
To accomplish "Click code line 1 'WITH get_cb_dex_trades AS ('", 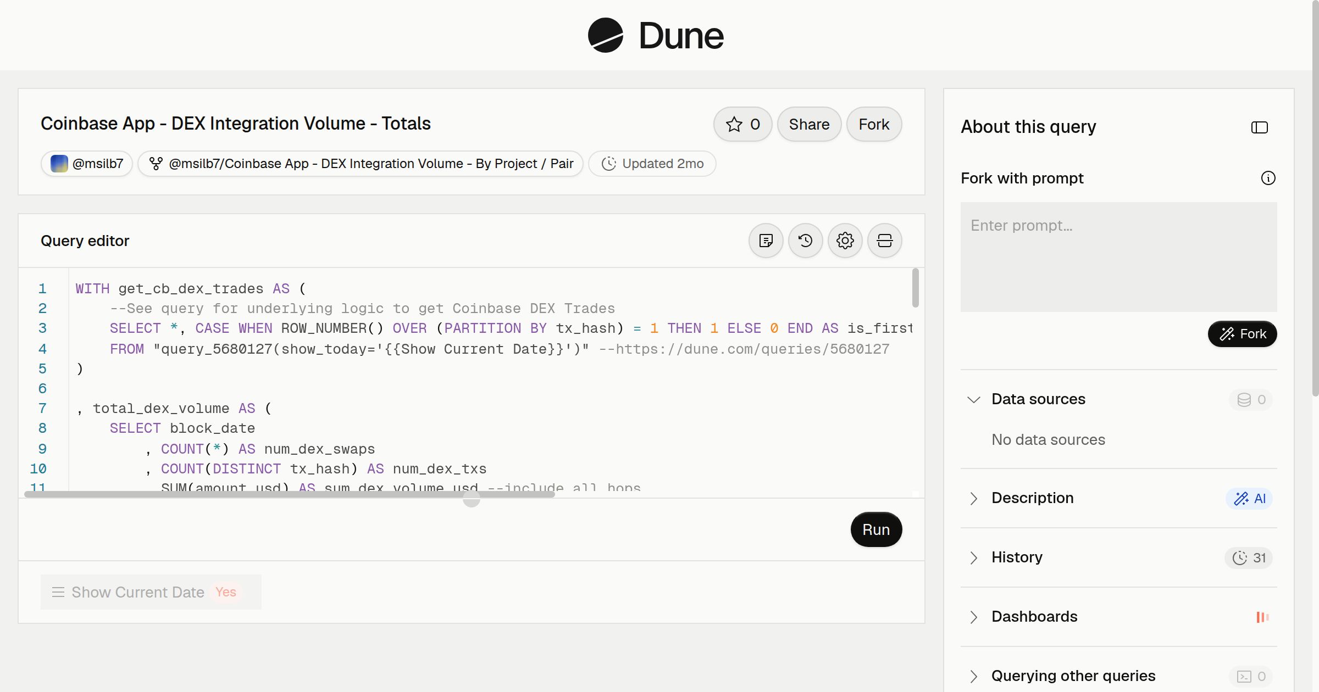I will tap(191, 288).
